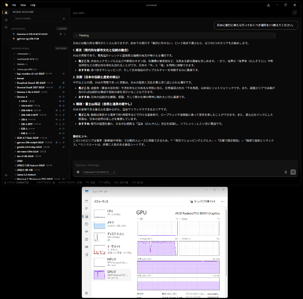Expand the Kokoro model group
The height and width of the screenshot is (299, 303).
point(14,64)
